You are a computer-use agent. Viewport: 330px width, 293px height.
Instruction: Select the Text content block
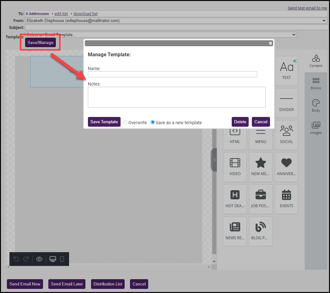(x=286, y=71)
